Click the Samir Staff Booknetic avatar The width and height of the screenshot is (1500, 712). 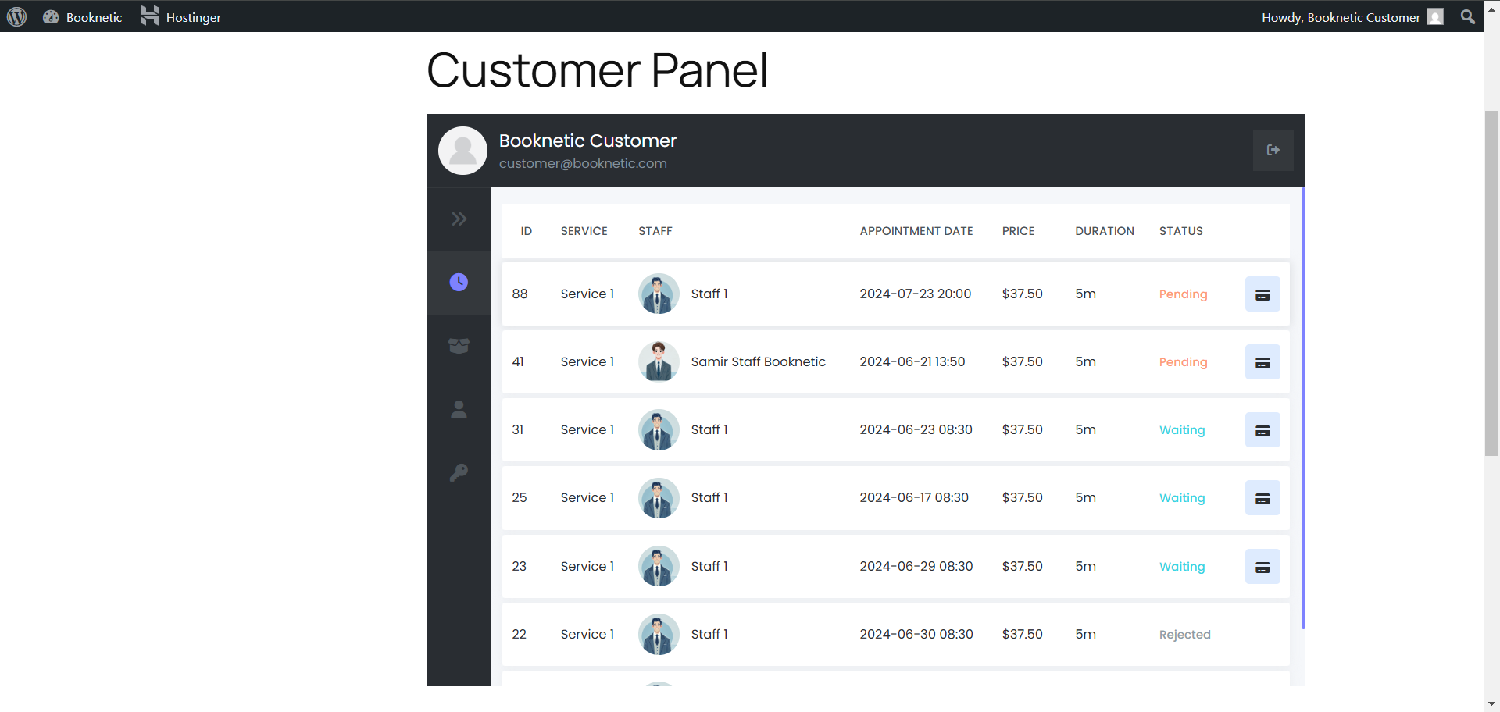[x=659, y=361]
